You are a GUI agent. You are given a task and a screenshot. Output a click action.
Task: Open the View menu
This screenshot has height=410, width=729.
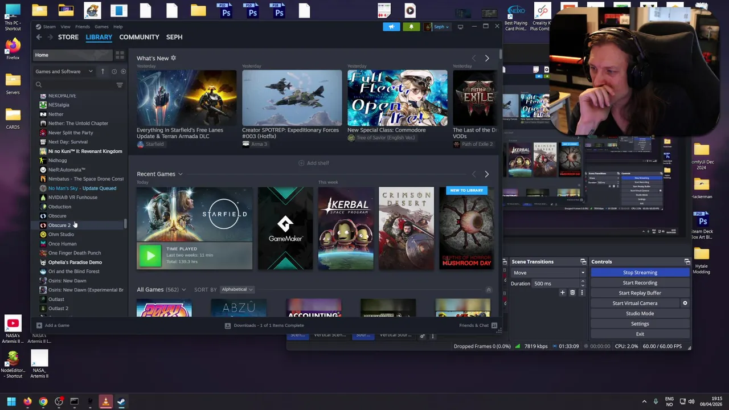pyautogui.click(x=65, y=27)
